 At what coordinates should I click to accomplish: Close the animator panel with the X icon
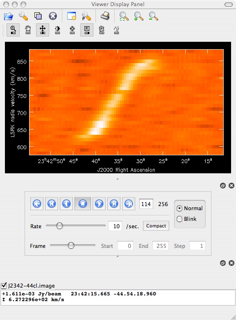coord(231,186)
